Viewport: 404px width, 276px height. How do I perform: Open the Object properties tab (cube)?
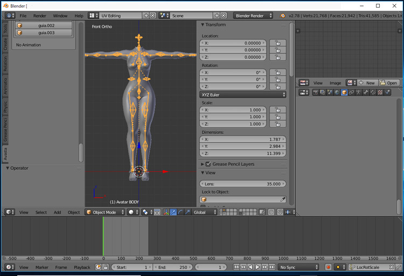(344, 92)
